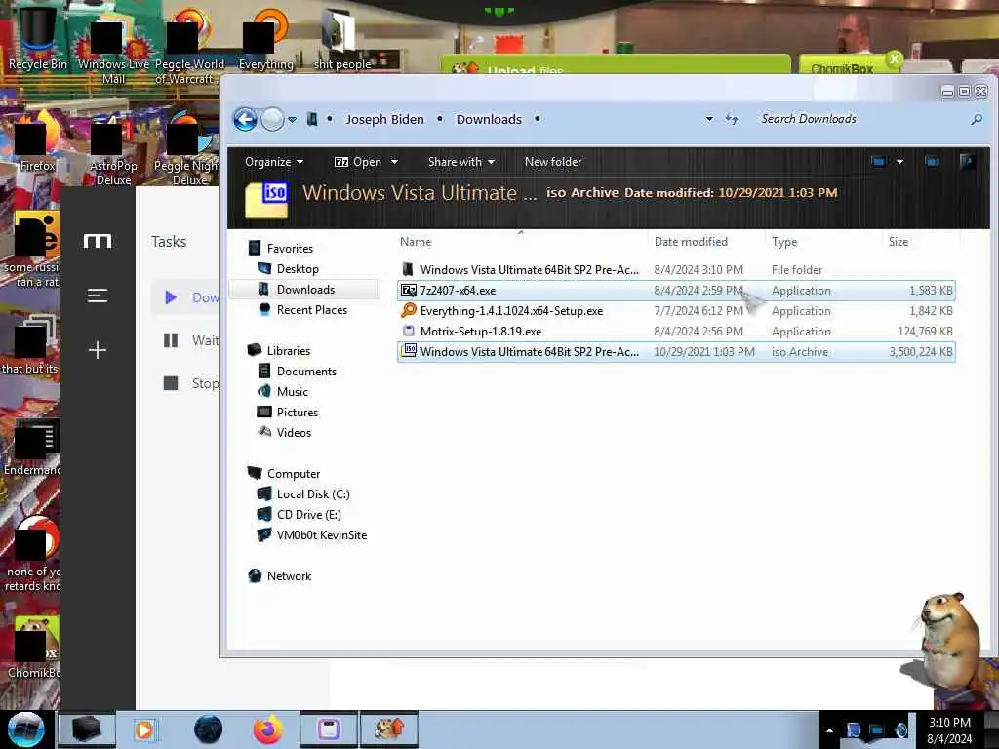This screenshot has width=999, height=749.
Task: Open Recycle Bin desktop icon
Action: pos(38,36)
